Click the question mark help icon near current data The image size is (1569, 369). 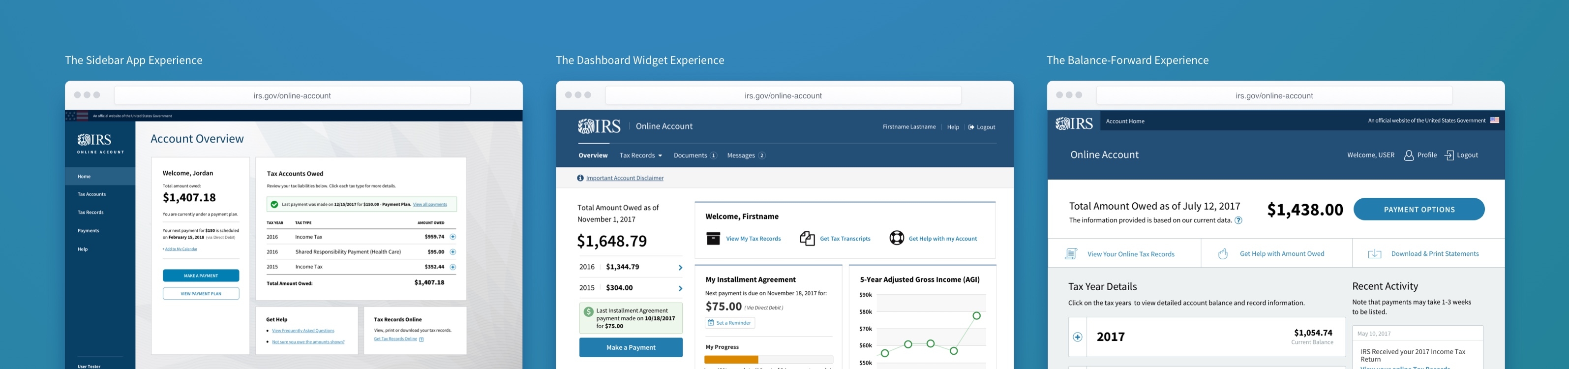point(1238,220)
